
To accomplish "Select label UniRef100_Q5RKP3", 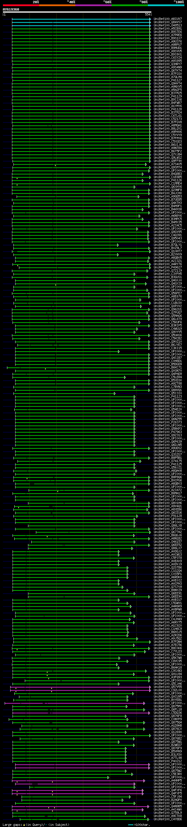I will (167, 429).
